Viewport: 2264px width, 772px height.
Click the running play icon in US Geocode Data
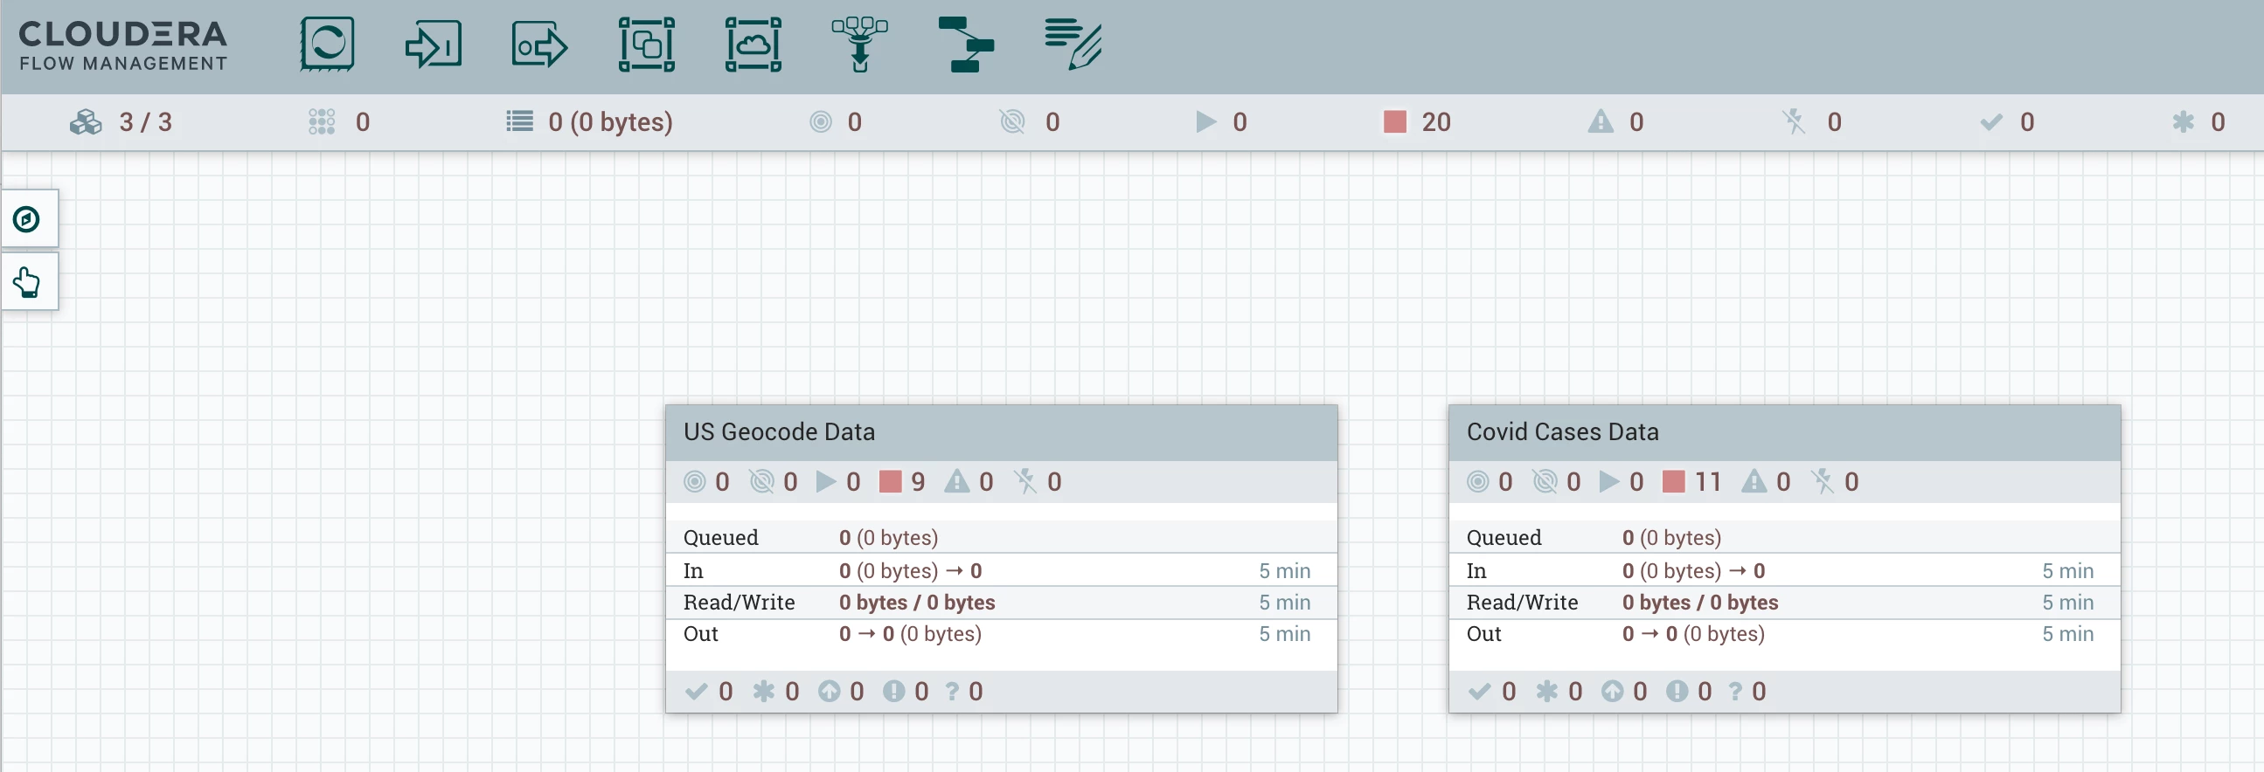(826, 481)
